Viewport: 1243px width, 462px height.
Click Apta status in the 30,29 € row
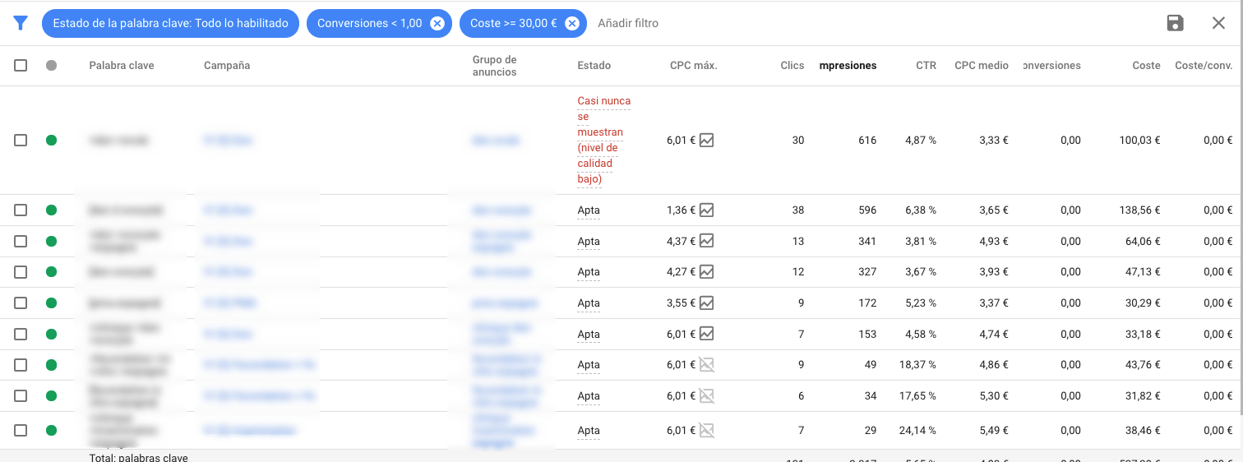coord(589,303)
